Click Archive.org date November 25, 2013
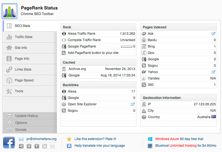The width and height of the screenshot is (222, 152). point(120,69)
